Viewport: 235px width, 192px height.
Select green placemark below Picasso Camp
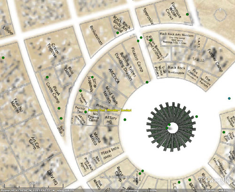147,82
